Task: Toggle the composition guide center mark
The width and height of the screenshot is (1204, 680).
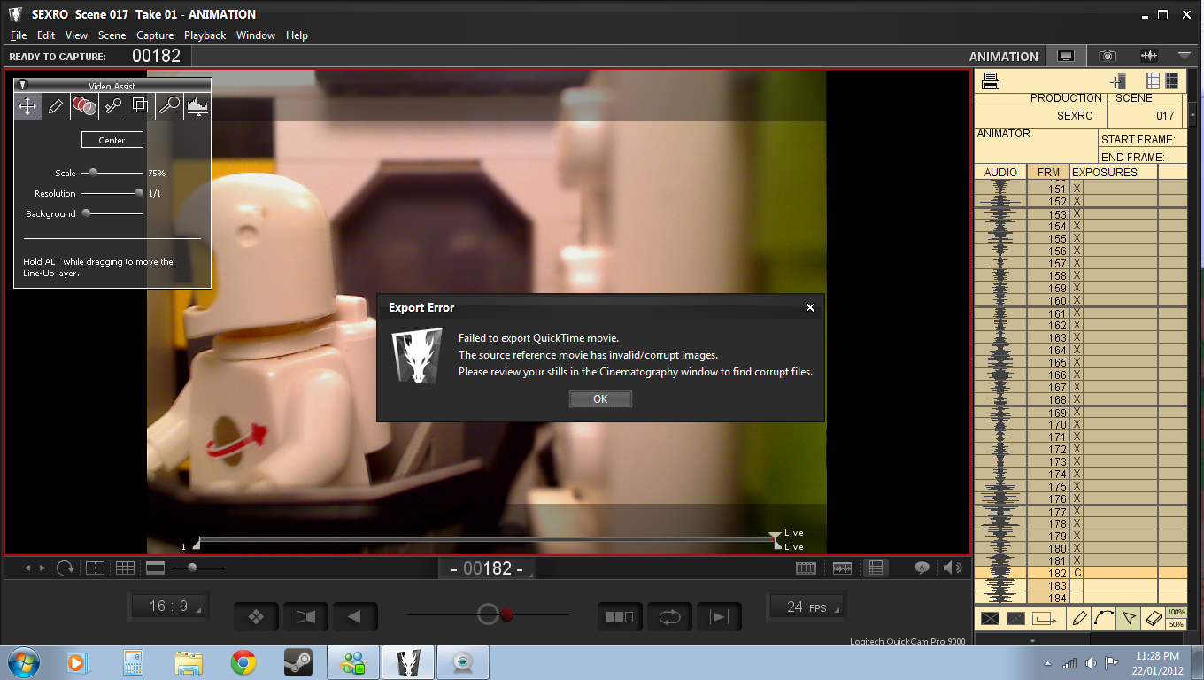Action: 95,568
